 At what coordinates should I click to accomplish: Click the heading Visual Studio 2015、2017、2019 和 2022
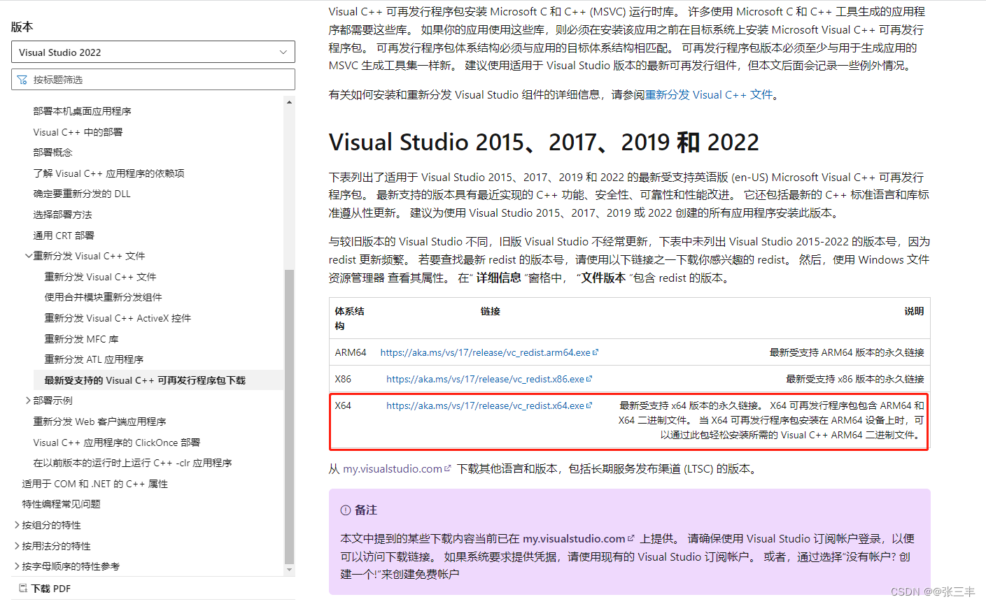coord(544,143)
